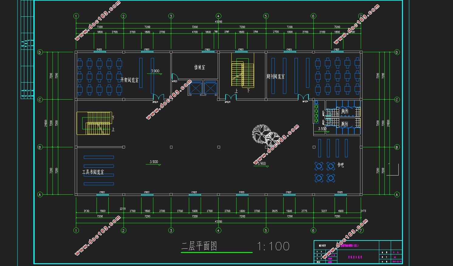The image size is (453, 266).
Task: Click the 3.950 elevation value
Action: pos(322,129)
